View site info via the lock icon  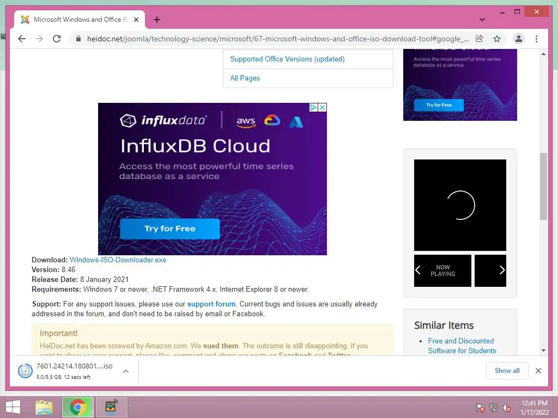[78, 39]
